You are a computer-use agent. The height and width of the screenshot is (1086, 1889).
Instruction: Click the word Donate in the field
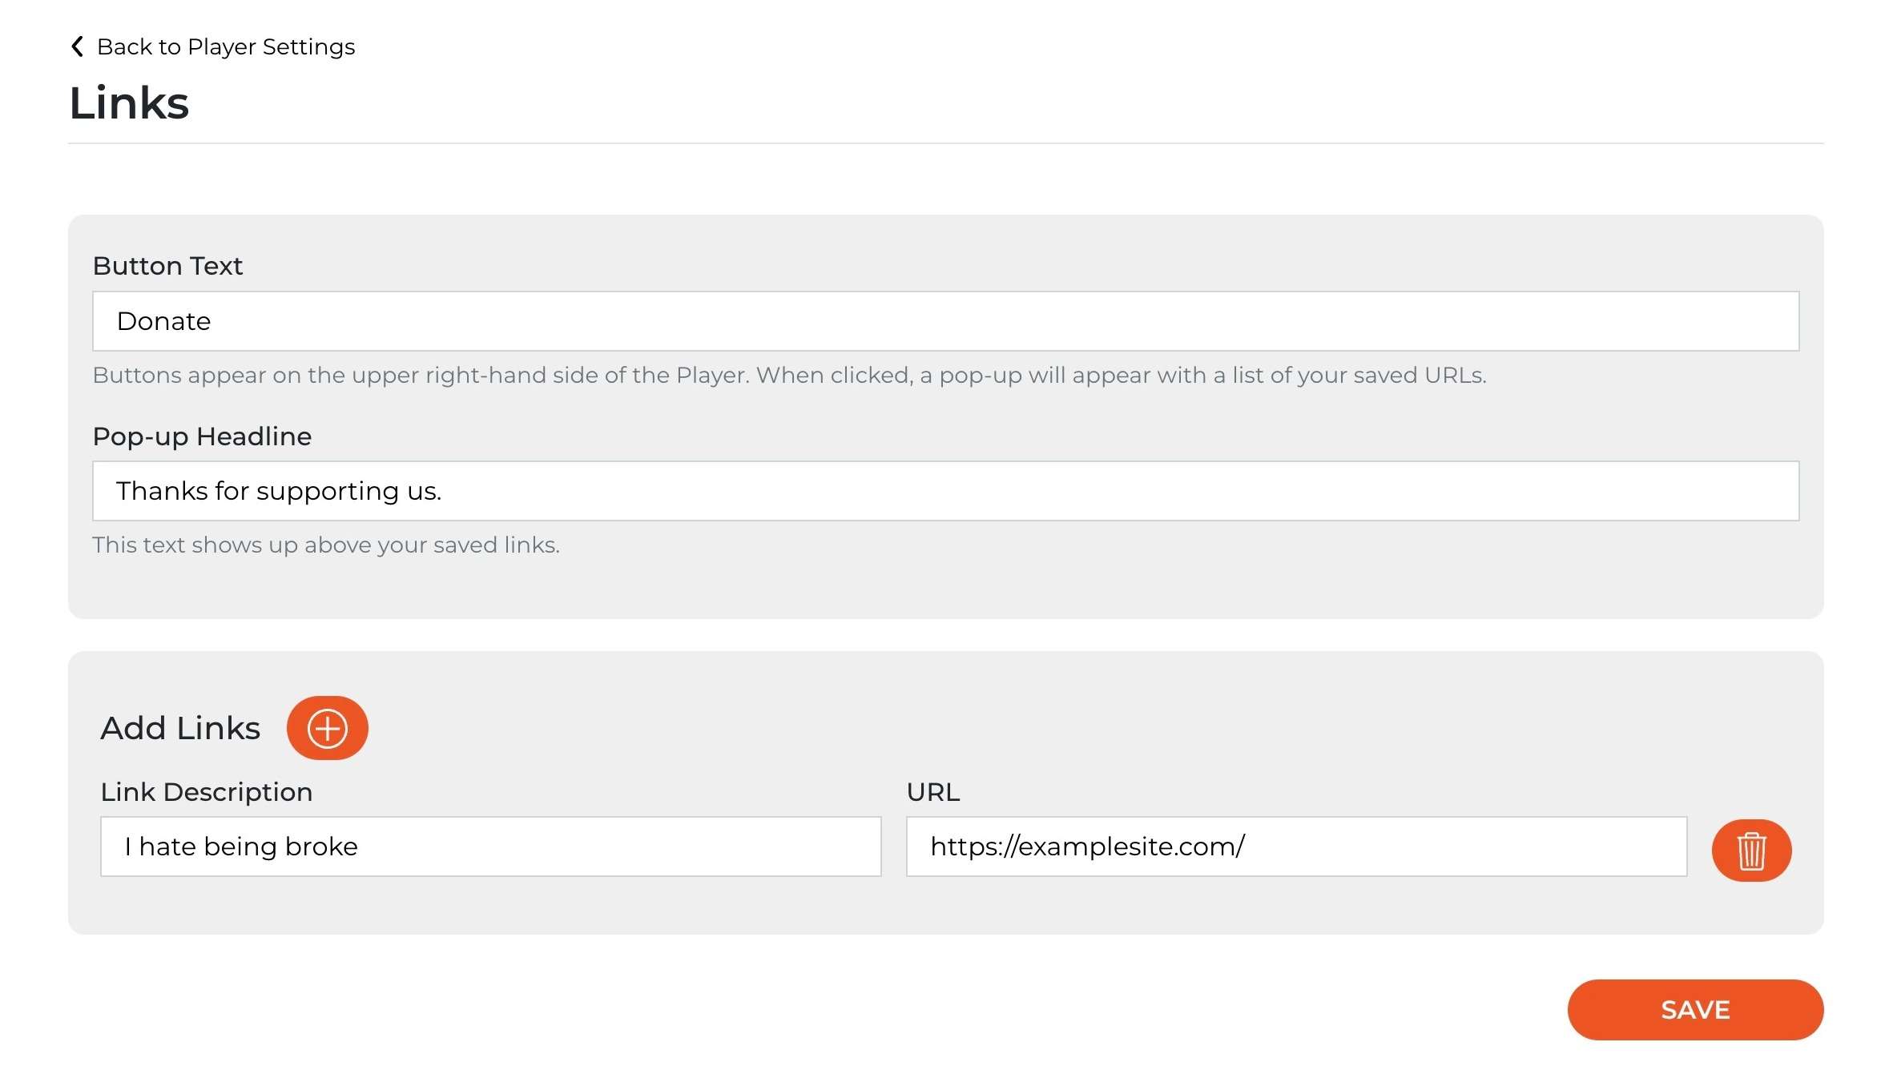[163, 321]
